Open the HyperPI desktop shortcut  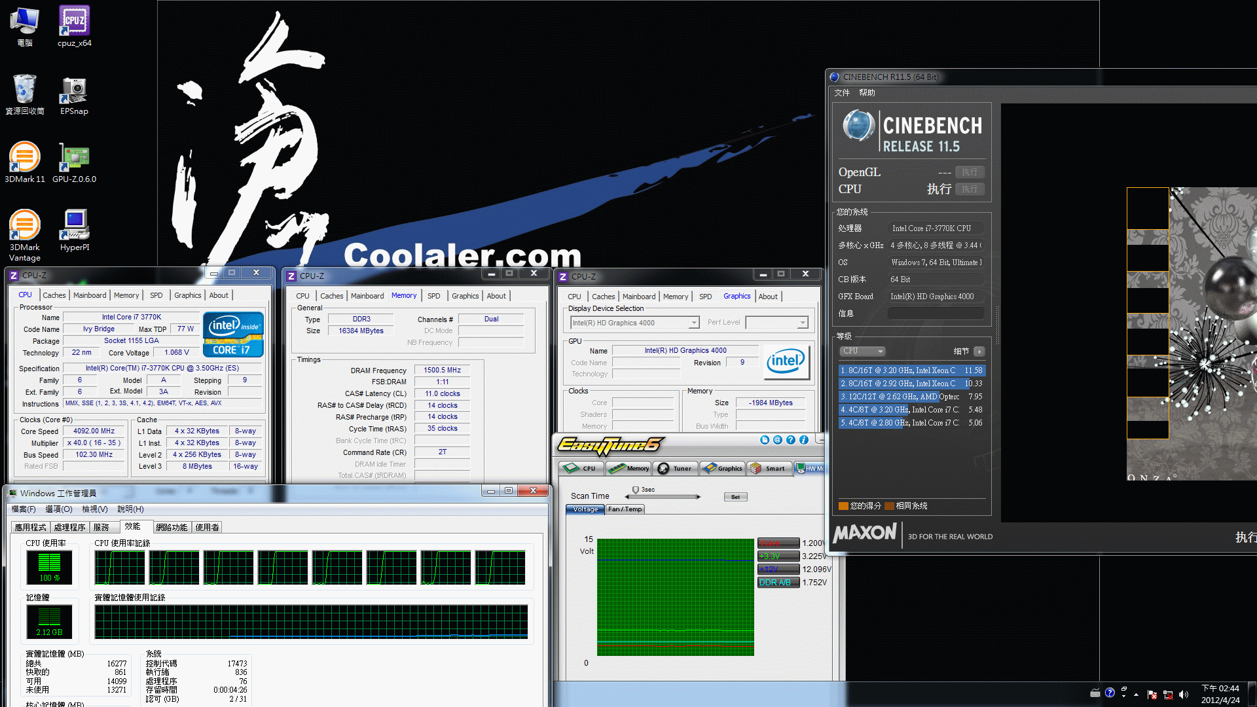[74, 230]
